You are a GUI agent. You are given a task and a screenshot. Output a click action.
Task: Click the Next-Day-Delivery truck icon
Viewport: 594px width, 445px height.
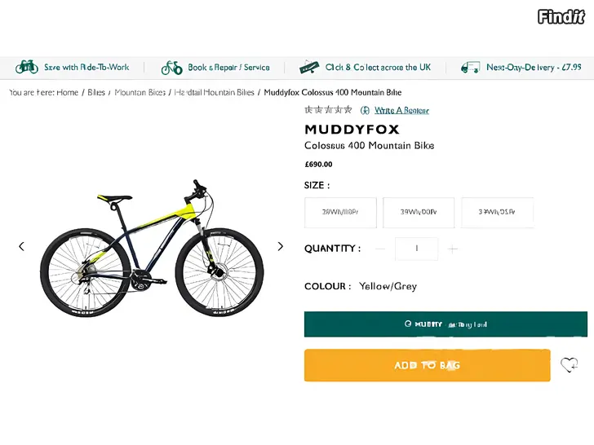(470, 67)
